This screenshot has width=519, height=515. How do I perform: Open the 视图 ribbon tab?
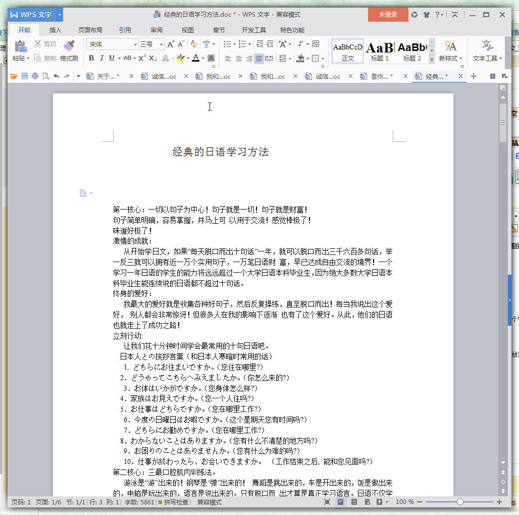187,30
